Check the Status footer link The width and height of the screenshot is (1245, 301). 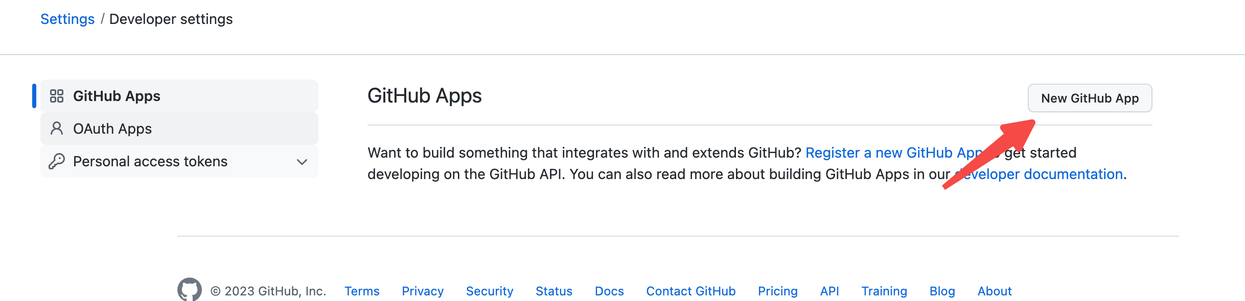coord(554,291)
